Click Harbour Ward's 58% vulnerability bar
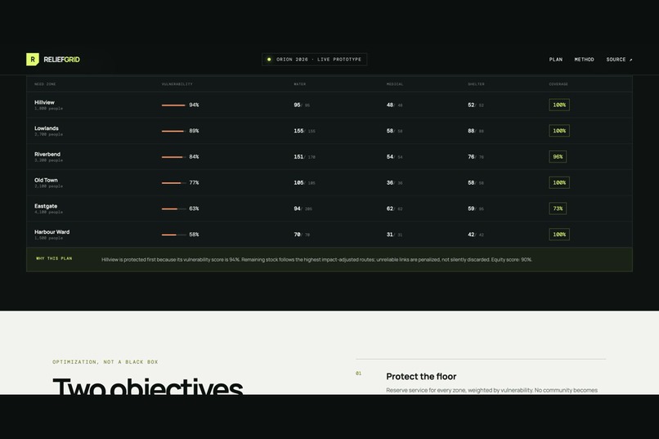This screenshot has height=439, width=659. point(174,235)
